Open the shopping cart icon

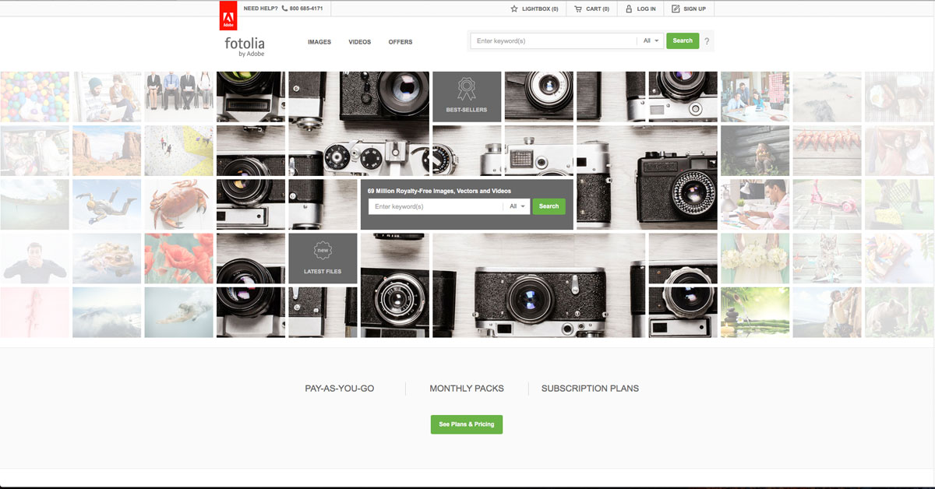click(578, 9)
